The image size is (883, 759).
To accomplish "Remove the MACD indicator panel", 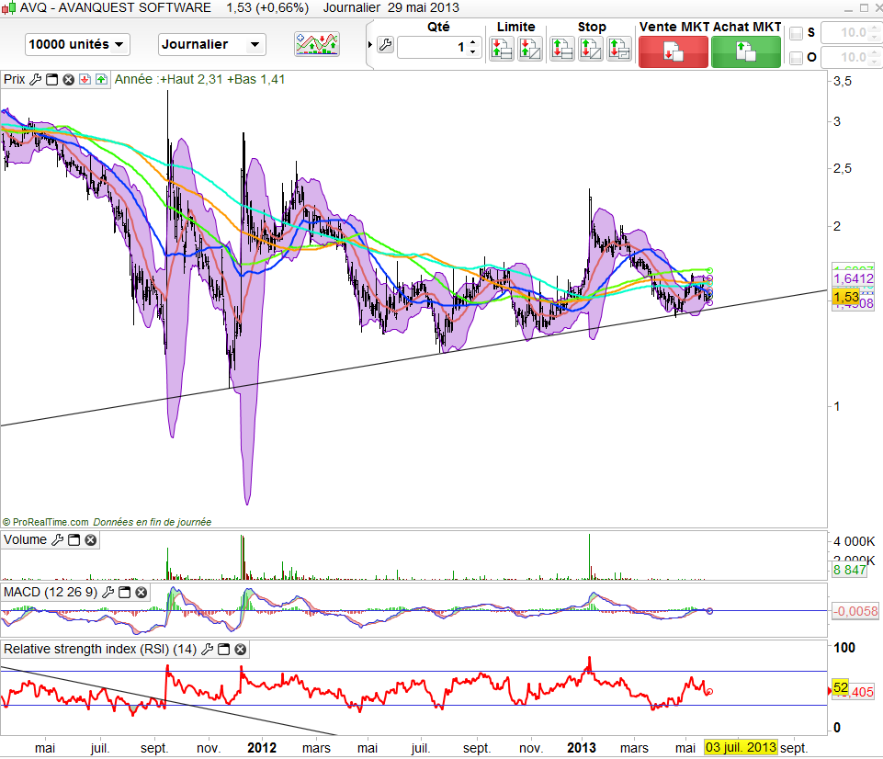I will [x=142, y=593].
